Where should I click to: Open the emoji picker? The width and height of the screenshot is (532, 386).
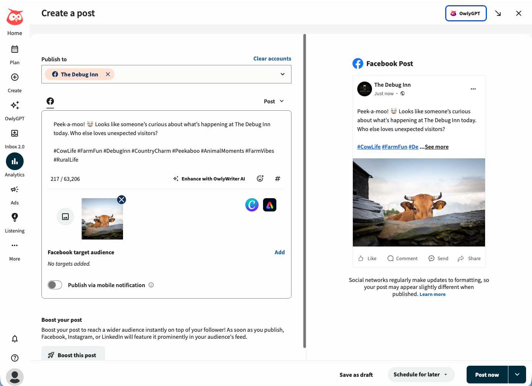click(260, 179)
